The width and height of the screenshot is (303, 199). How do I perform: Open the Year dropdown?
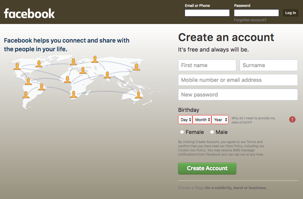pyautogui.click(x=220, y=120)
